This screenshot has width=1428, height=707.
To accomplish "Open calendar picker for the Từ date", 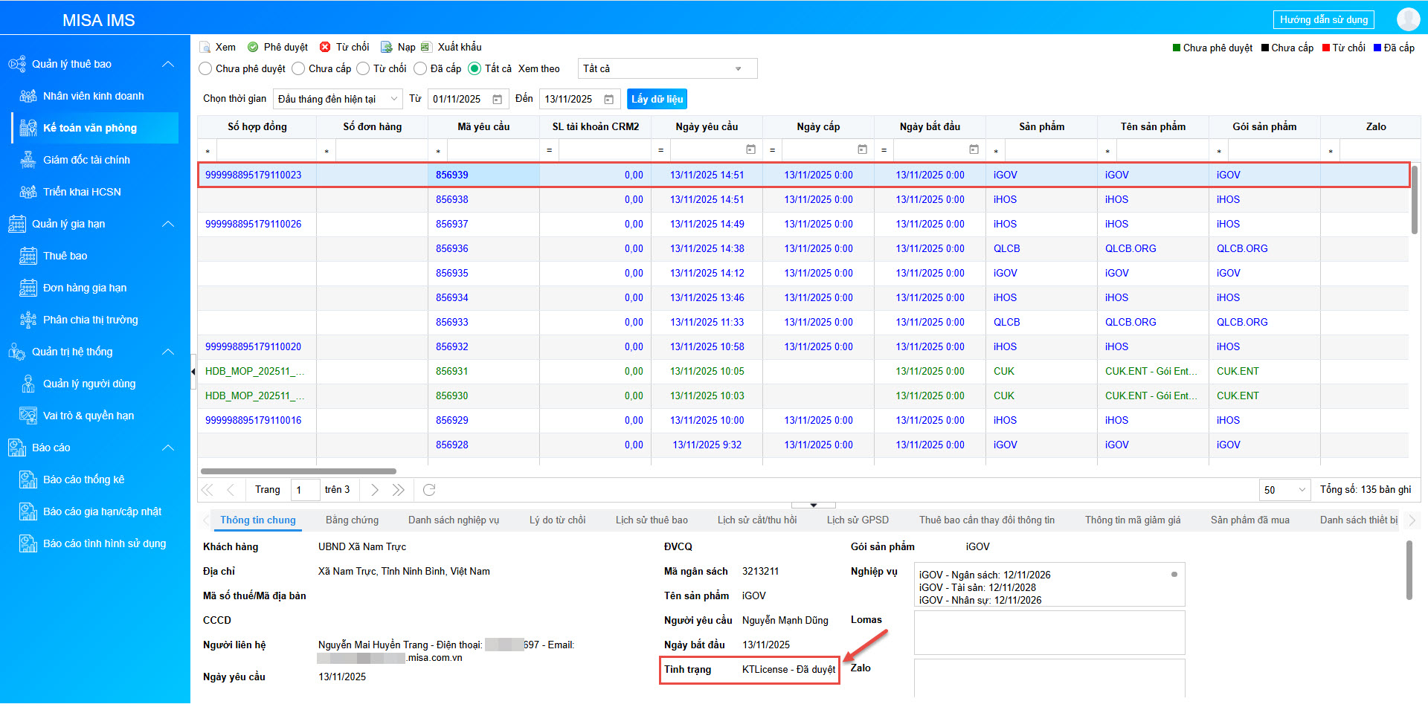I will coord(498,100).
